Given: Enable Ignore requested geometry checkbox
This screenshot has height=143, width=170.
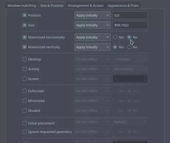Looking at the screenshot, I should (25, 132).
